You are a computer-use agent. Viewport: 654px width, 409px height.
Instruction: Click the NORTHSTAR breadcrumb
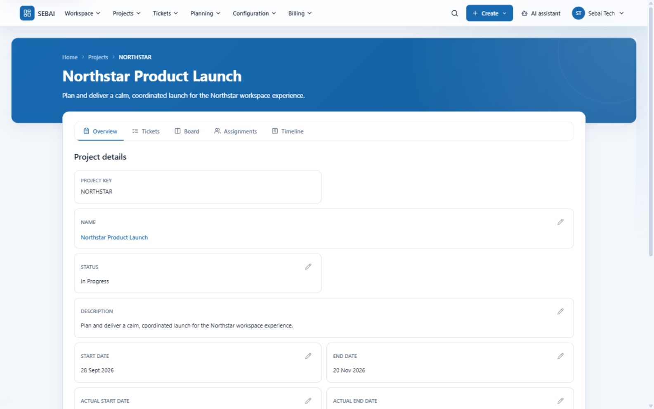[135, 57]
